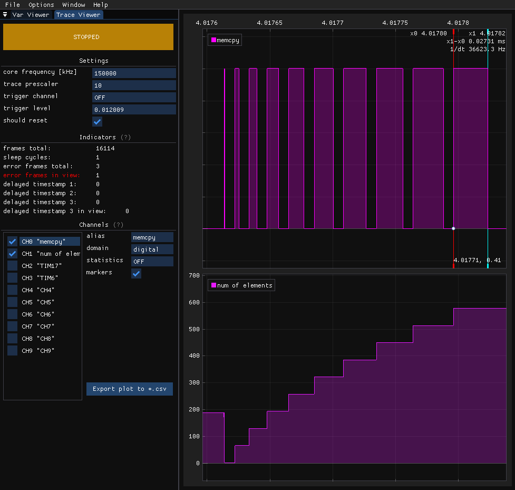This screenshot has width=515, height=490.
Task: Click the STOPPED acquisition button
Action: [x=88, y=37]
